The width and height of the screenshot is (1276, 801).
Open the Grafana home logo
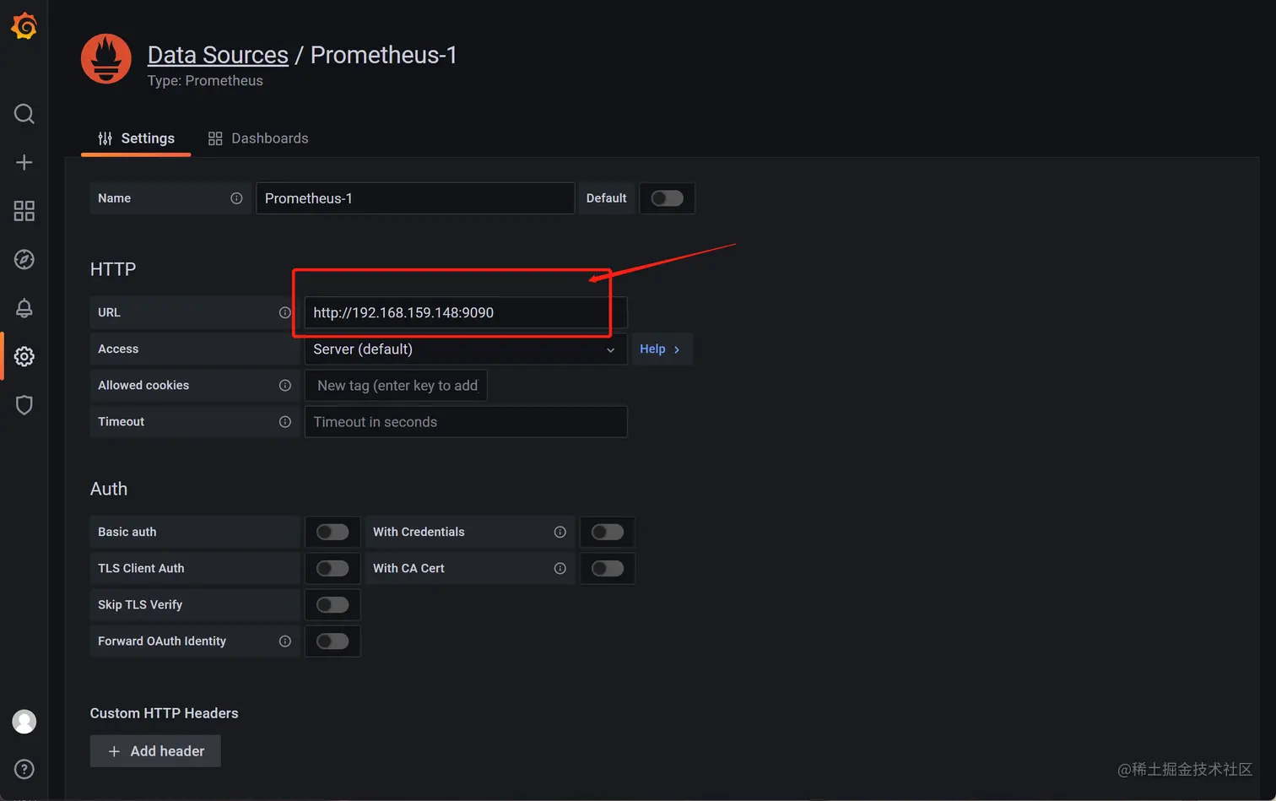point(24,26)
